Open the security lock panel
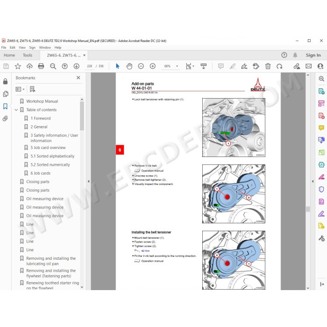 point(6,81)
